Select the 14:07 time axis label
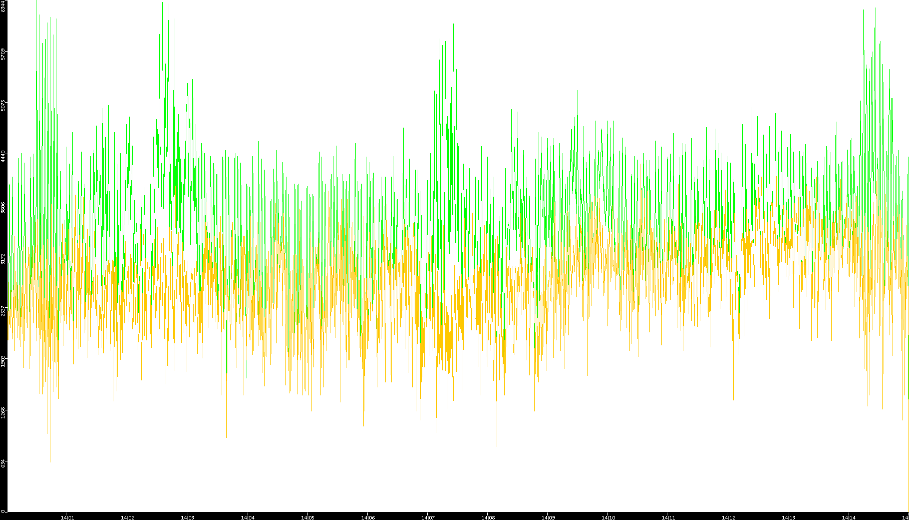The width and height of the screenshot is (909, 520). pos(428,517)
